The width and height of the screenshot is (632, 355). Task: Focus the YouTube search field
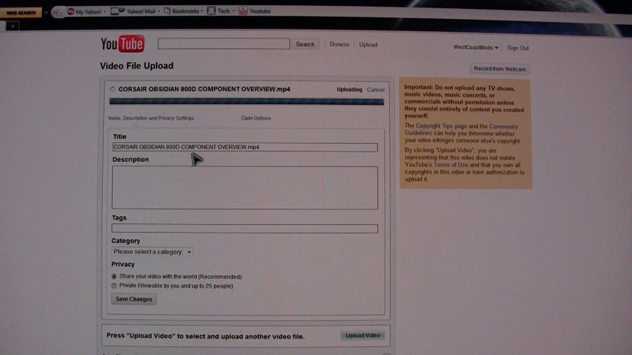click(224, 44)
